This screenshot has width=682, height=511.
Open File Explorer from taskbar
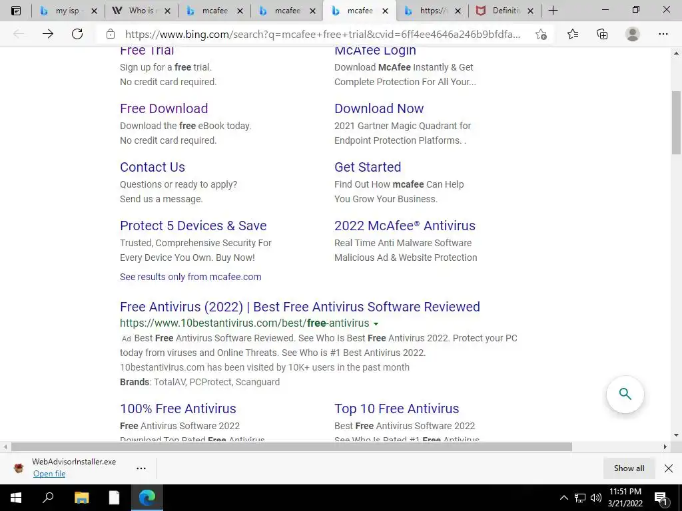(x=81, y=498)
